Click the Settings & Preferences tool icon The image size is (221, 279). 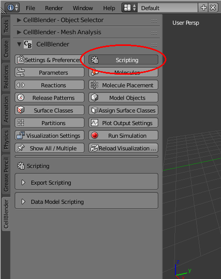[x=21, y=60]
